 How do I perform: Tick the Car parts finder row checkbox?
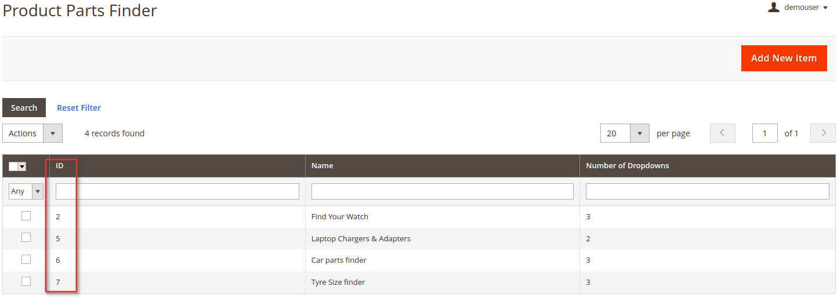pyautogui.click(x=26, y=259)
